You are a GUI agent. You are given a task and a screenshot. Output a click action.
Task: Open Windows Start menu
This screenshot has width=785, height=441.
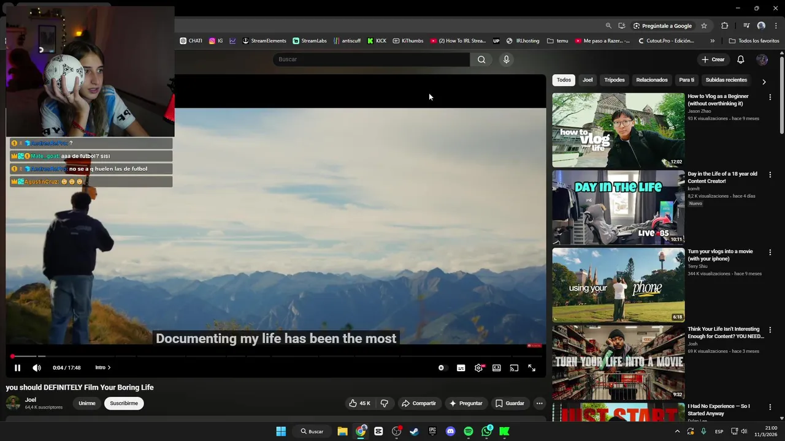(281, 431)
